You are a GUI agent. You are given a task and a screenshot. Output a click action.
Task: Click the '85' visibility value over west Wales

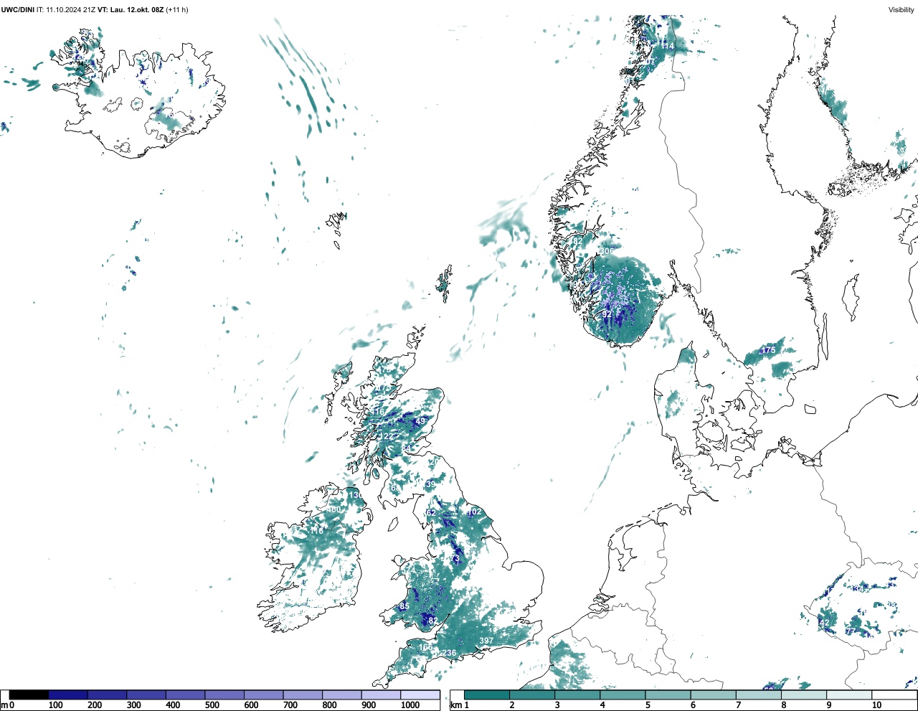coord(404,606)
